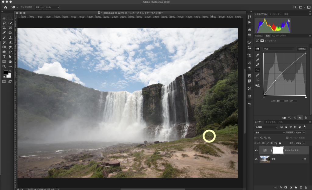Click the 入力 value field in Curves
This screenshot has width=312, height=190.
click(280, 101)
